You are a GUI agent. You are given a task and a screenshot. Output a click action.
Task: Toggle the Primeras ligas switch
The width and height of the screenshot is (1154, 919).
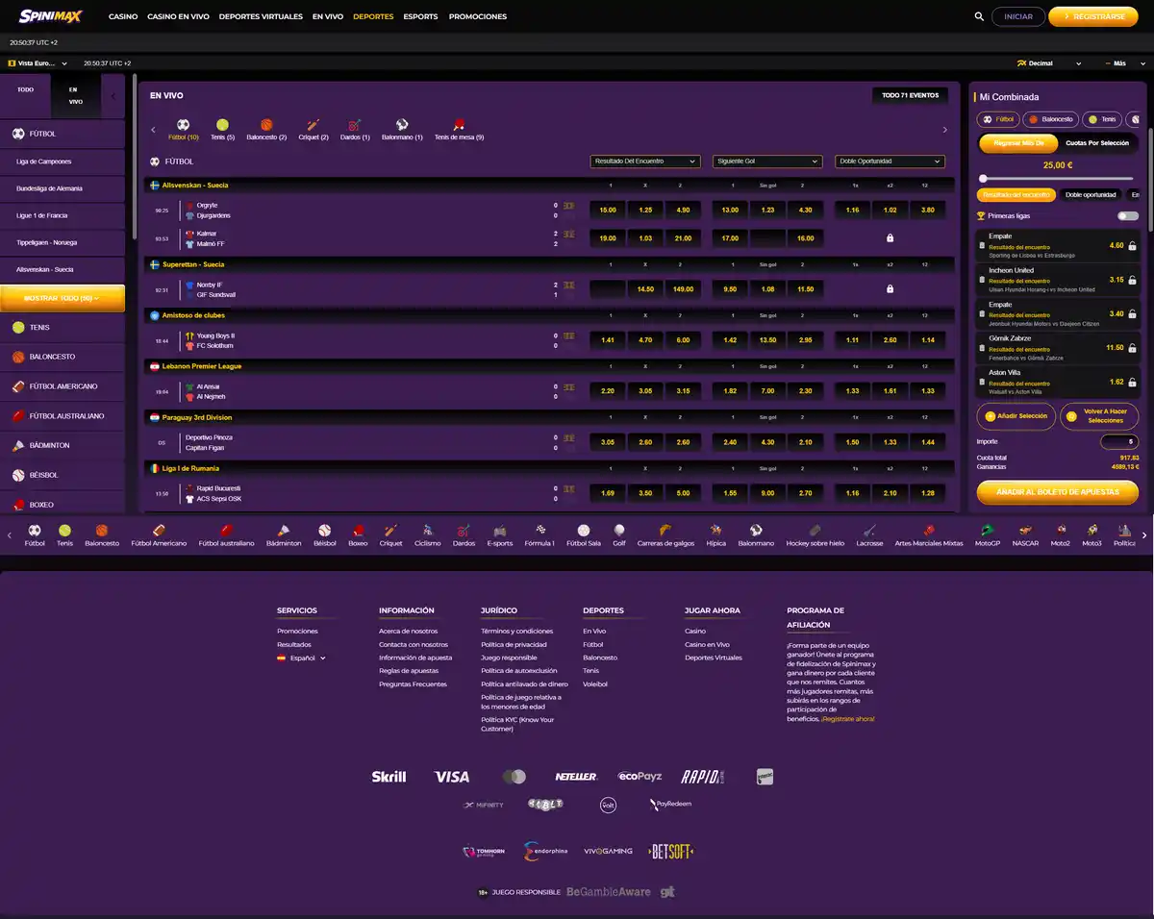pos(1128,216)
